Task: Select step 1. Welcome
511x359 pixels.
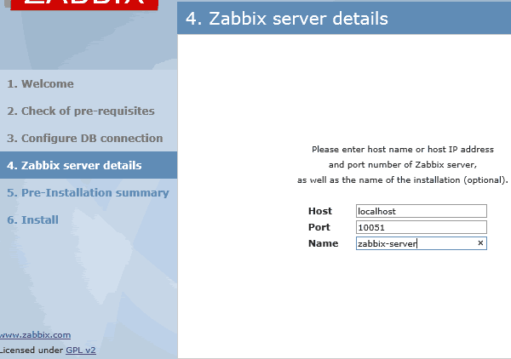Action: 40,83
